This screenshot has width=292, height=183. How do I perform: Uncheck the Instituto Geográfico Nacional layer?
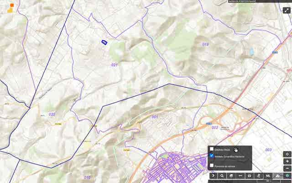point(212,156)
